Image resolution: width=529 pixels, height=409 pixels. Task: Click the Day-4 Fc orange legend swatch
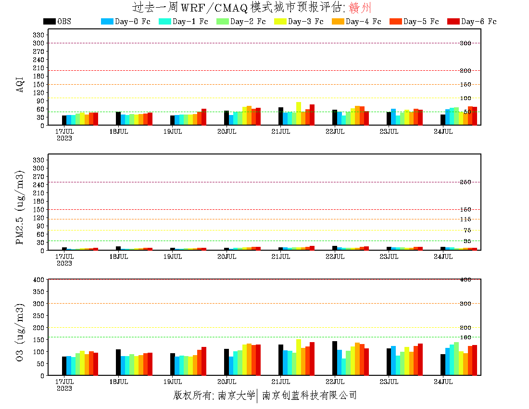[338, 21]
